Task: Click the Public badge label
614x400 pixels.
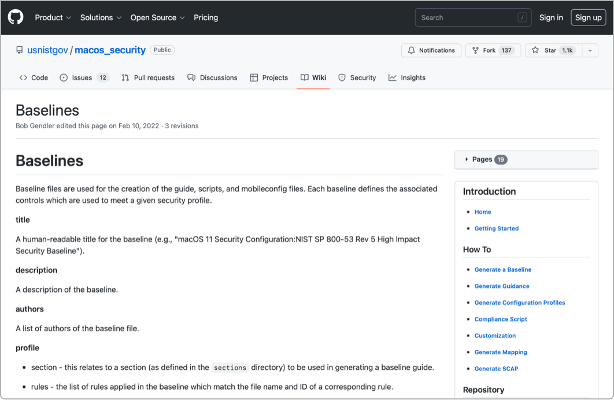Action: [x=162, y=50]
